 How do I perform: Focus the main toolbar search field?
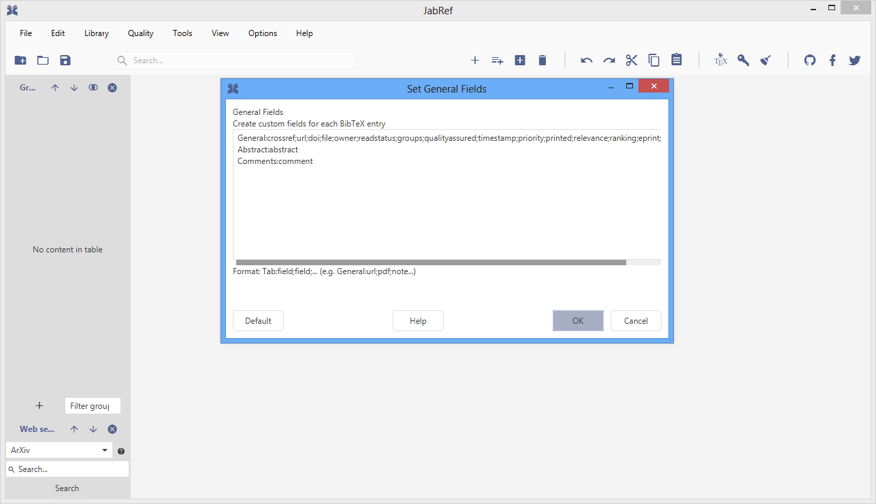(x=235, y=61)
